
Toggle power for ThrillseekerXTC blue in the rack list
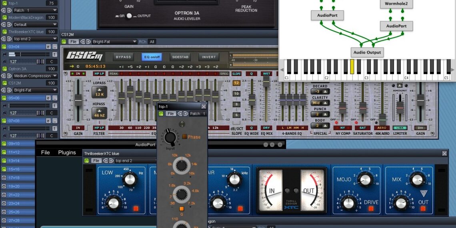pyautogui.click(x=4, y=32)
